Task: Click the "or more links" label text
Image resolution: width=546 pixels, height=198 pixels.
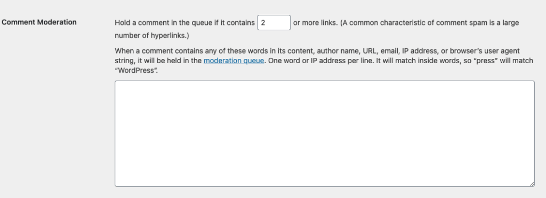Action: tap(316, 23)
